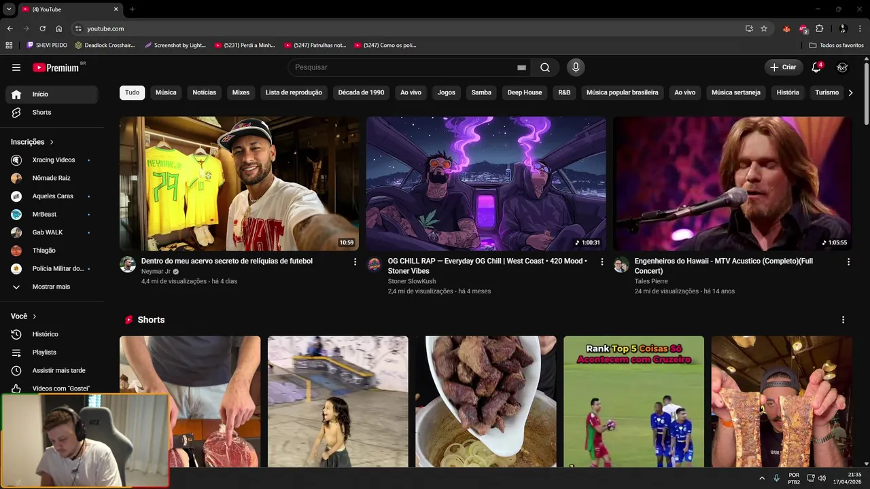Bookmark this page with star icon

(764, 29)
